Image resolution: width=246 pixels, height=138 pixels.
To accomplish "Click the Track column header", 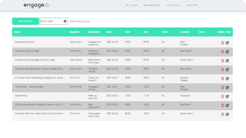I will (x=165, y=32).
